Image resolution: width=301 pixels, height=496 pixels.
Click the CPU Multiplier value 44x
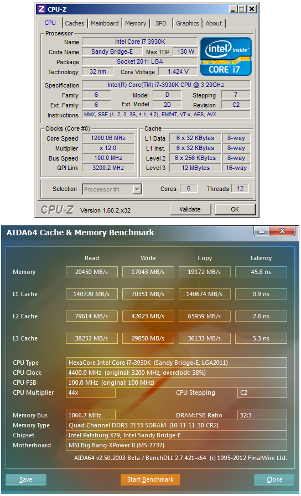tap(91, 392)
